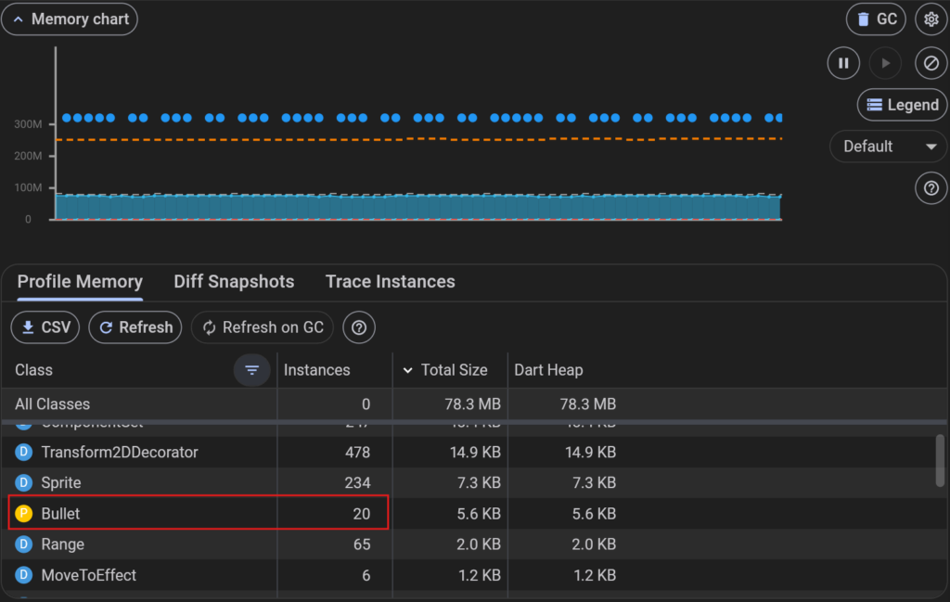Viewport: 950px width, 602px height.
Task: Open Profile Memory help icon
Action: click(359, 327)
